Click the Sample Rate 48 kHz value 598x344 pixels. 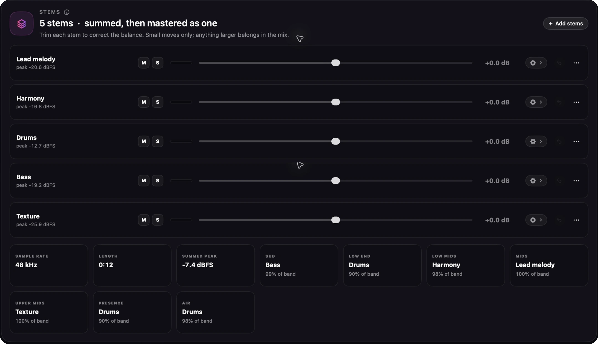click(x=26, y=265)
